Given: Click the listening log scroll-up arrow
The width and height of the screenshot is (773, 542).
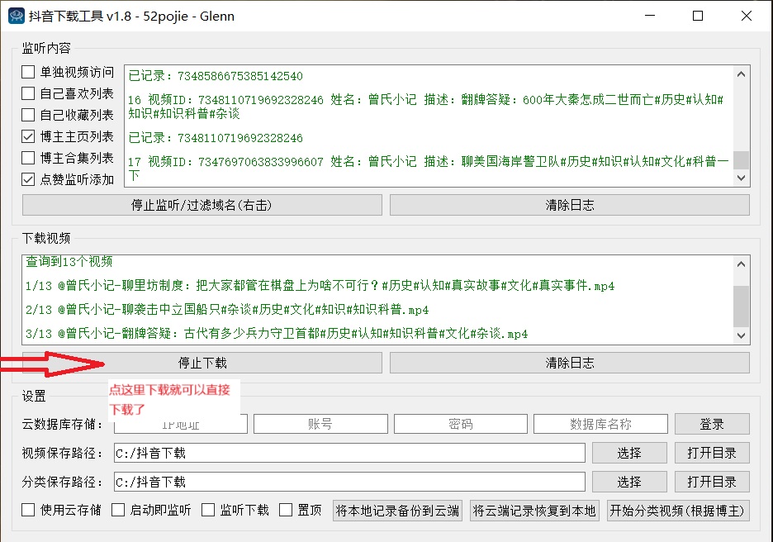Looking at the screenshot, I should click(x=741, y=74).
